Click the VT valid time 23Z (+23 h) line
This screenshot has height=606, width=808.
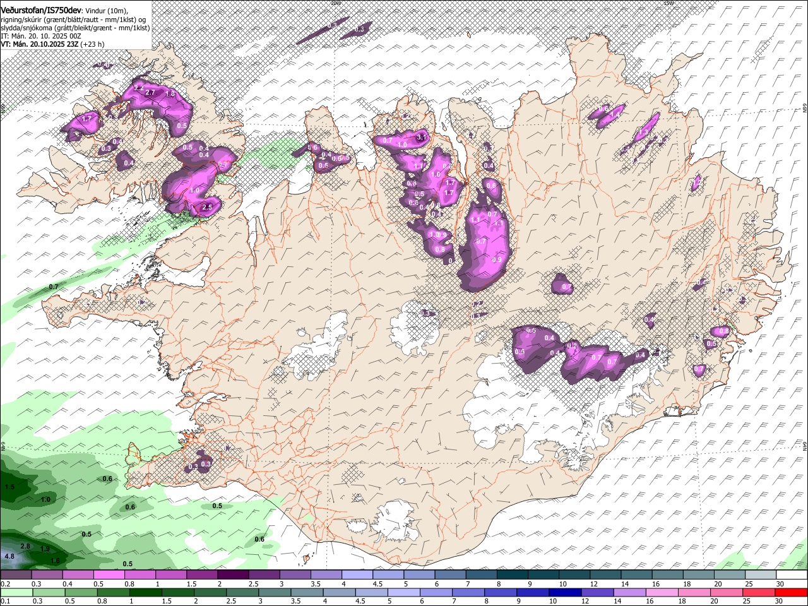click(x=53, y=44)
